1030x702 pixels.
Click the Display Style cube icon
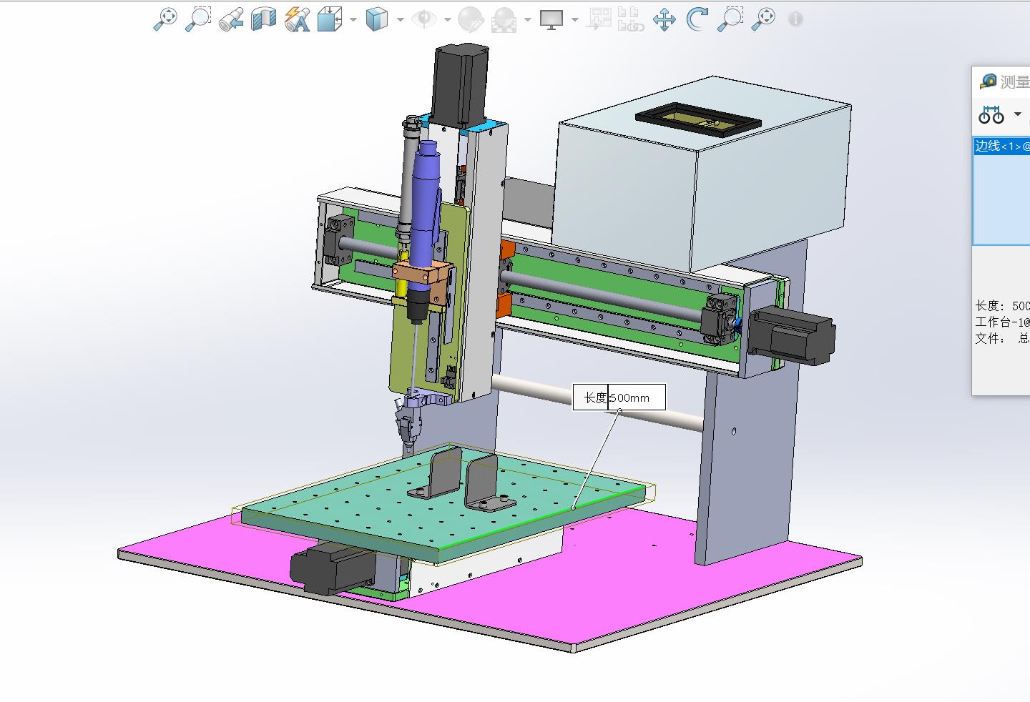(x=376, y=19)
